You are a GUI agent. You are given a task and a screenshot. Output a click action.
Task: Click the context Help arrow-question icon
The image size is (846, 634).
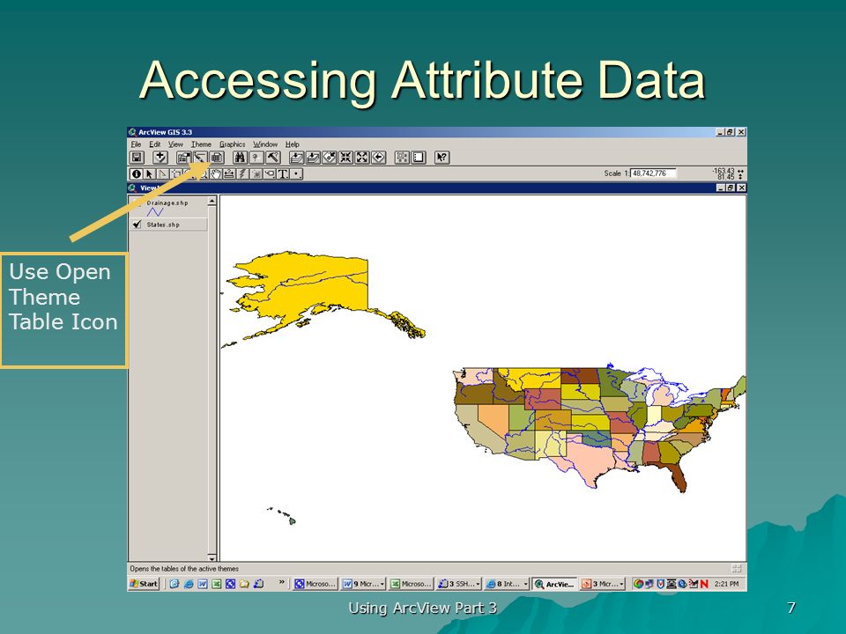click(442, 158)
